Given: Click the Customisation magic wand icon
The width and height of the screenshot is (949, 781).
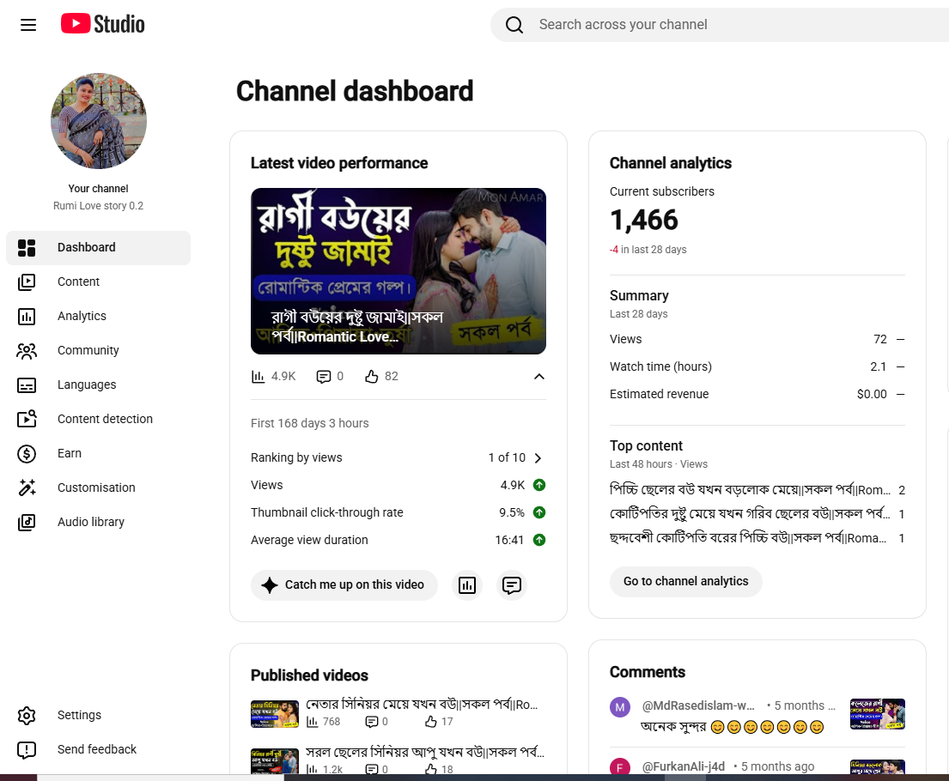Looking at the screenshot, I should pos(27,487).
